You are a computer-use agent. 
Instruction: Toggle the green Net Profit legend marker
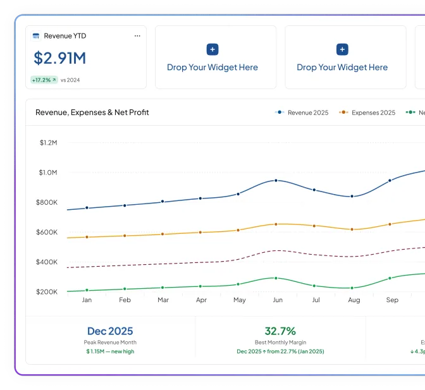410,112
